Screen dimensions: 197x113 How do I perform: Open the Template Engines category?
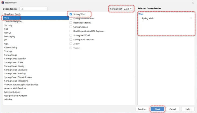point(36,22)
